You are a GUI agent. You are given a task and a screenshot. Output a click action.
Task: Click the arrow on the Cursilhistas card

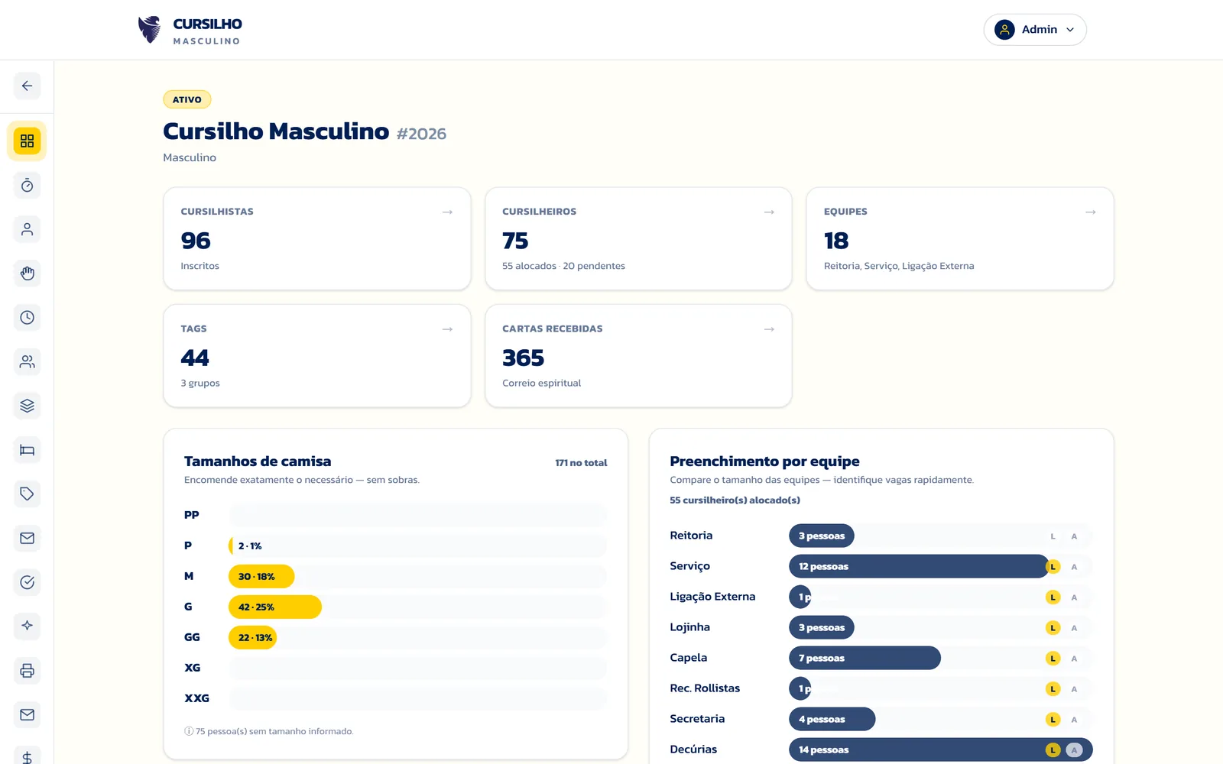(447, 212)
